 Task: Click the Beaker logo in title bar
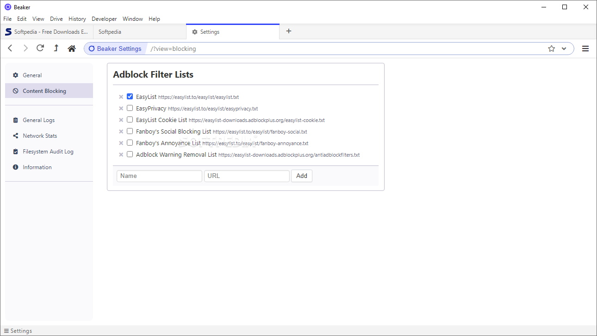pos(7,7)
